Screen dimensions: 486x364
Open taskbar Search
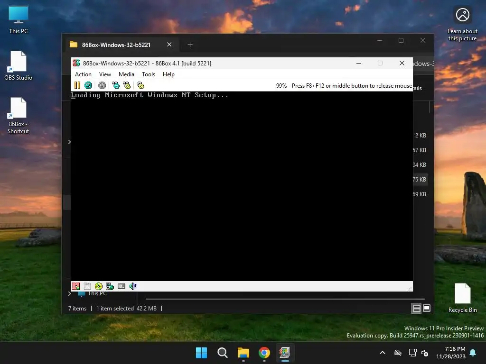223,353
